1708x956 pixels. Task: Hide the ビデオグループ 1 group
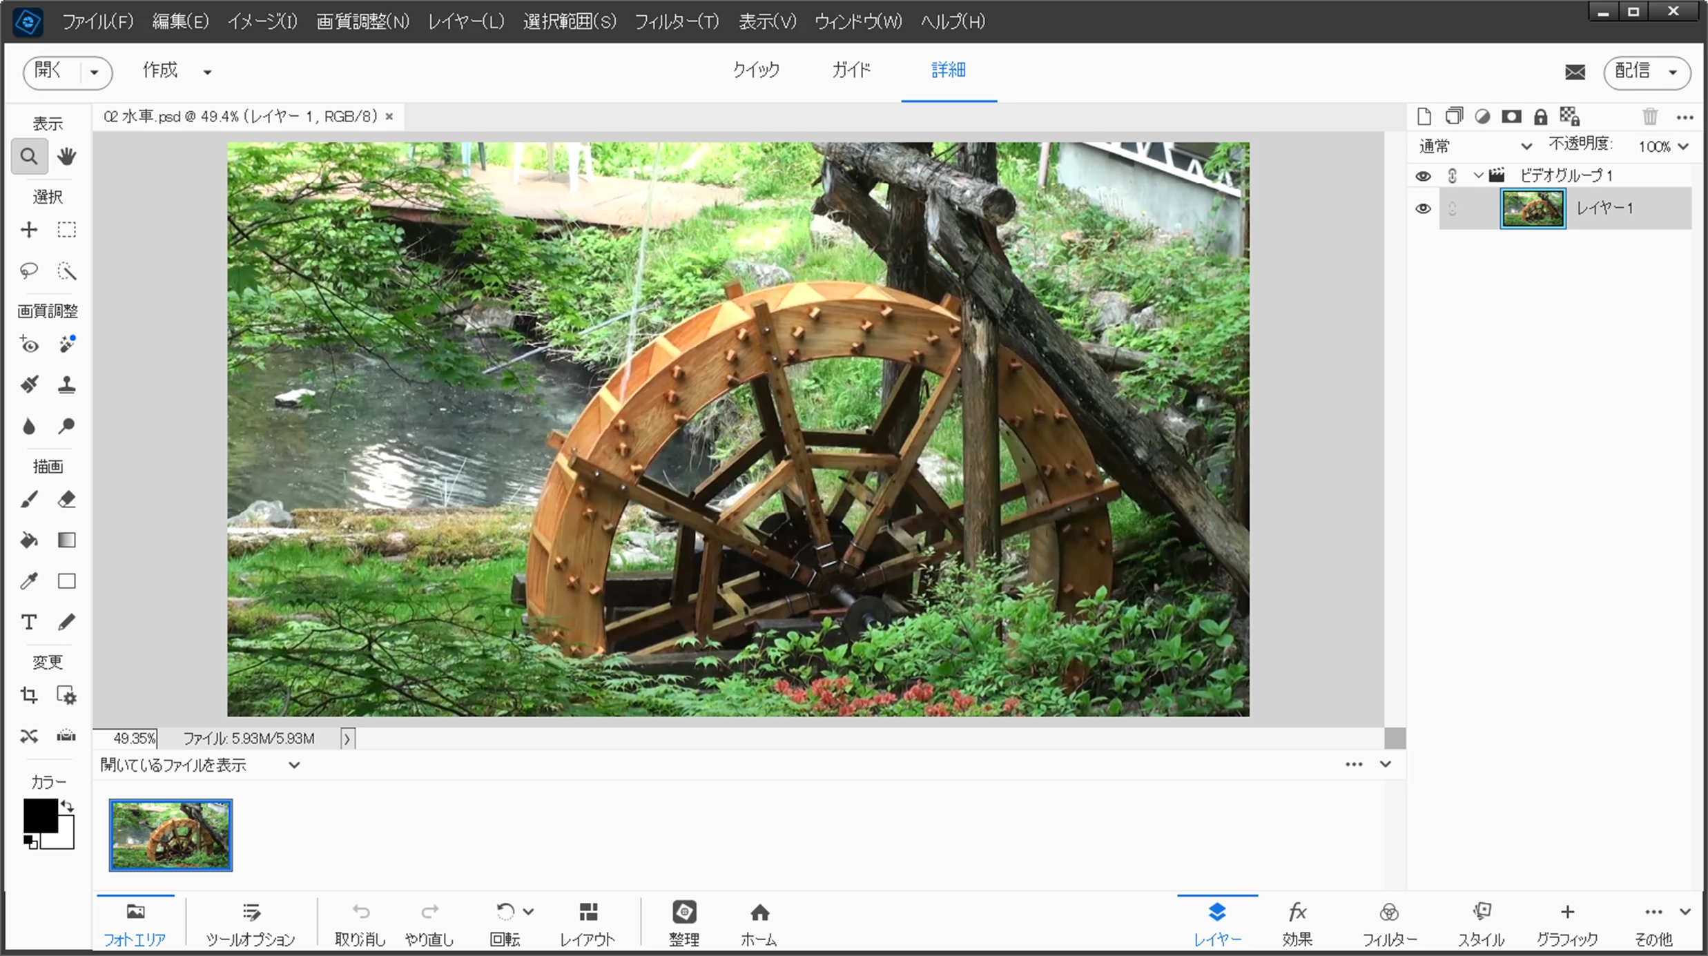pos(1423,176)
